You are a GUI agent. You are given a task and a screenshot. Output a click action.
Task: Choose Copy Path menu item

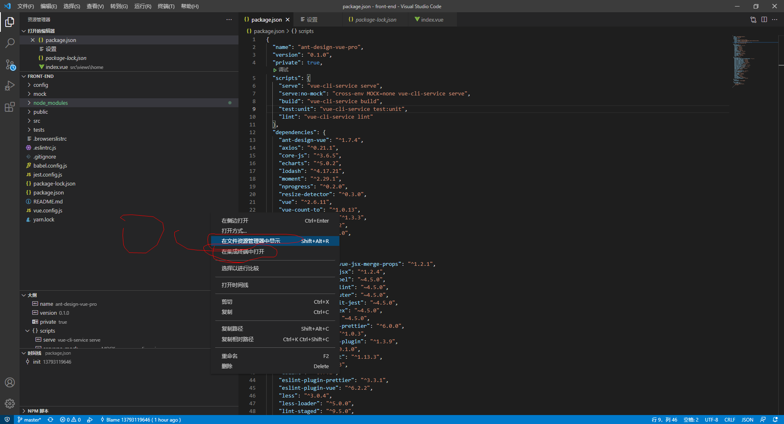[x=275, y=329]
